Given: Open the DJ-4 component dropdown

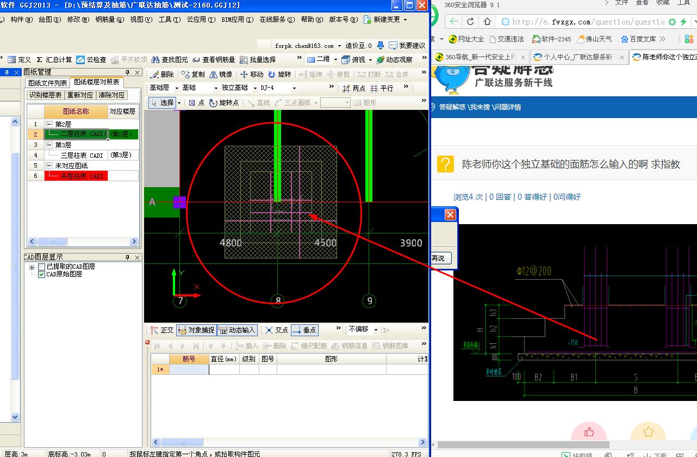Looking at the screenshot, I should pyautogui.click(x=294, y=88).
